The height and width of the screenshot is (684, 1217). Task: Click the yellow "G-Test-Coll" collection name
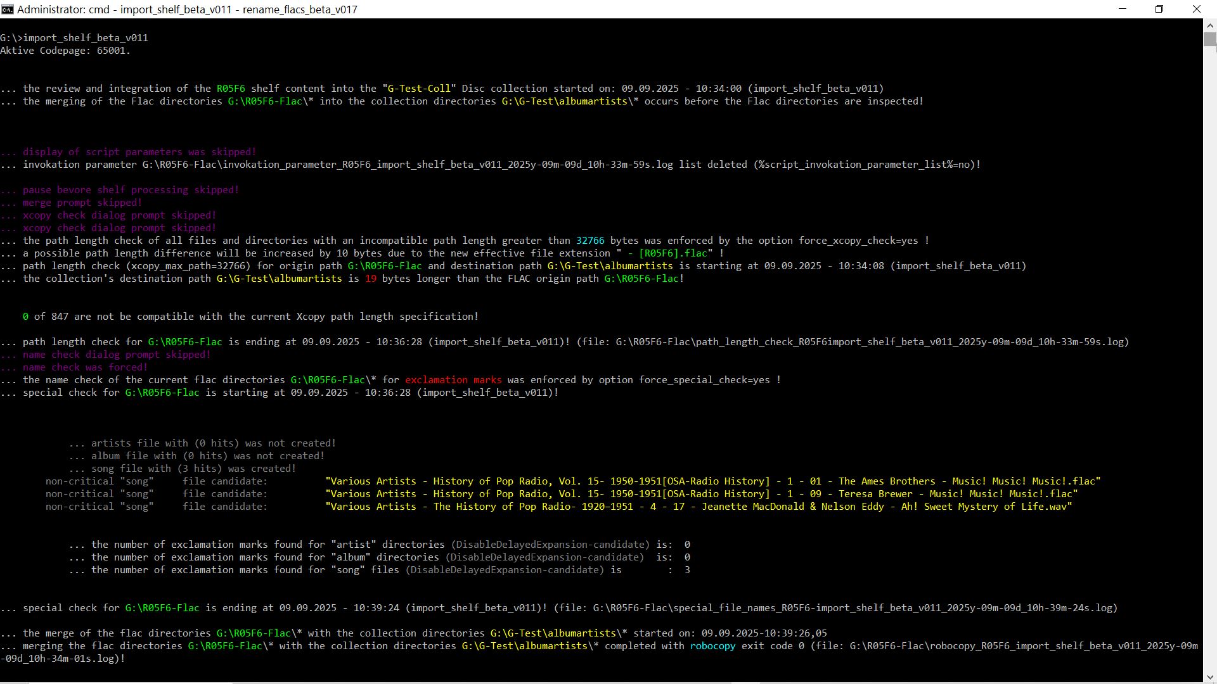[419, 89]
